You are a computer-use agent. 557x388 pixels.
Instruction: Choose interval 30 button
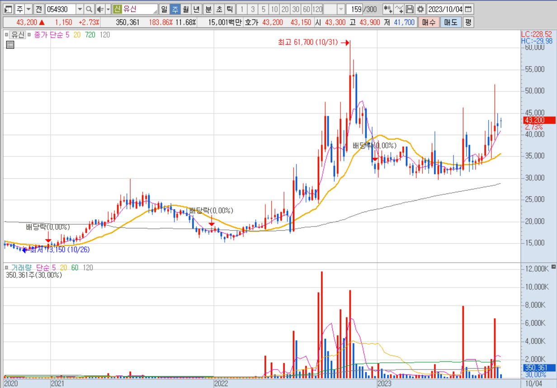296,9
